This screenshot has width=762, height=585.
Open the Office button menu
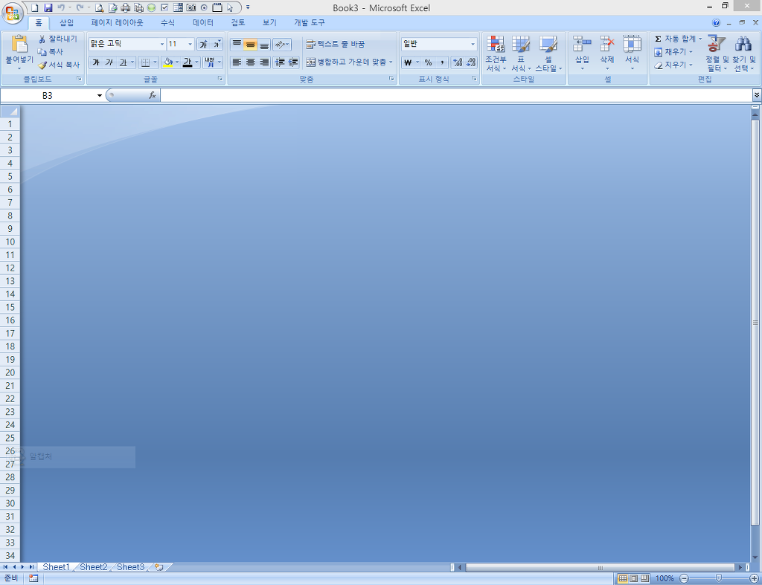(x=12, y=13)
